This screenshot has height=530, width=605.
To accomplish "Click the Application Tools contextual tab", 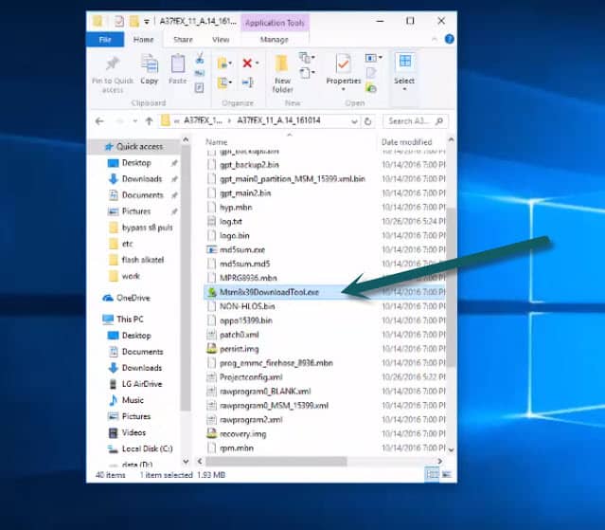I will tap(275, 23).
